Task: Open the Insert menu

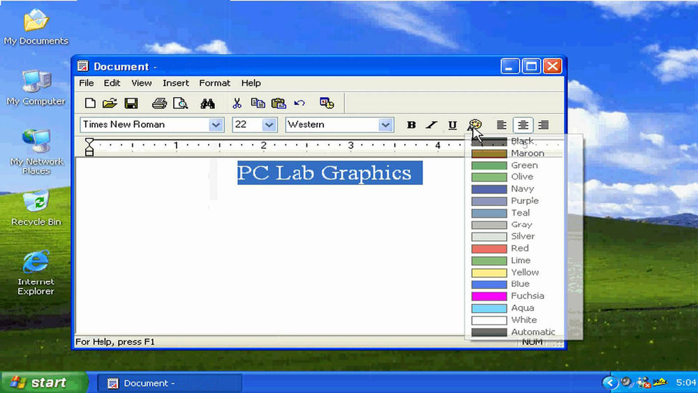Action: 176,83
